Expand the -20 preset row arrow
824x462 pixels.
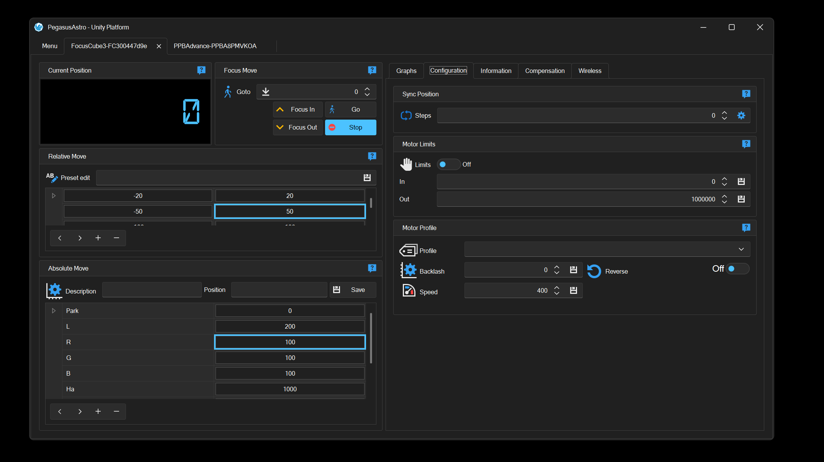(x=54, y=196)
